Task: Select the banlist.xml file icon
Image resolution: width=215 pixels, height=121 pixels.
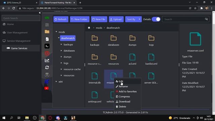Action: [x=151, y=57]
